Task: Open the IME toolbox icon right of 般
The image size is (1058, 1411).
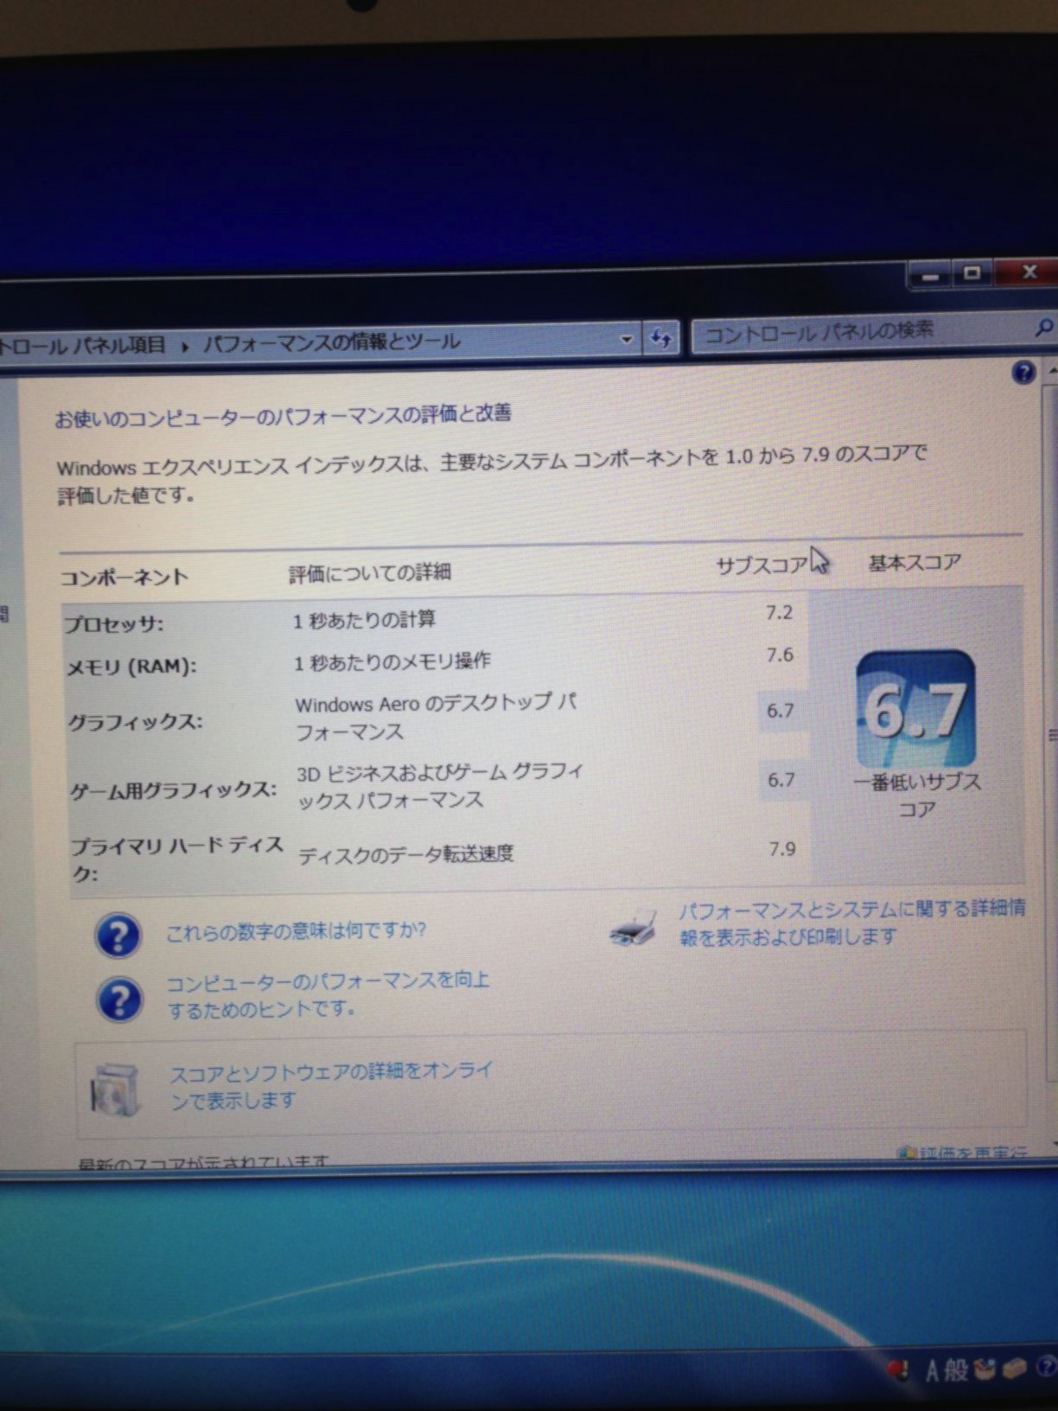Action: [985, 1369]
